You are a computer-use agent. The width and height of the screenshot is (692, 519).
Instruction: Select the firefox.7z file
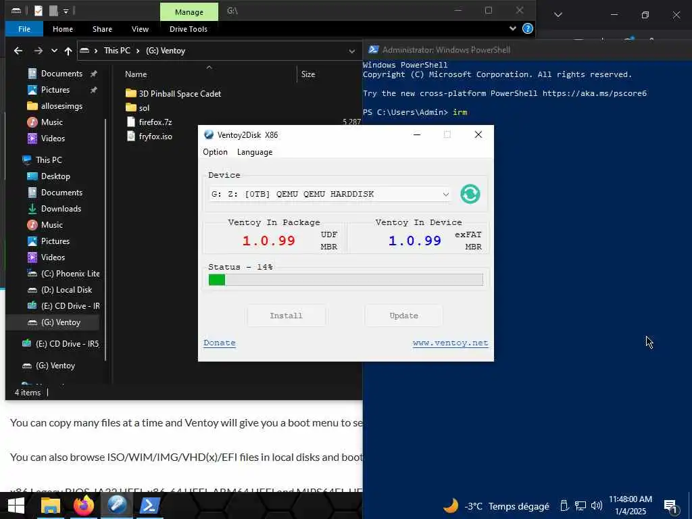coord(149,122)
